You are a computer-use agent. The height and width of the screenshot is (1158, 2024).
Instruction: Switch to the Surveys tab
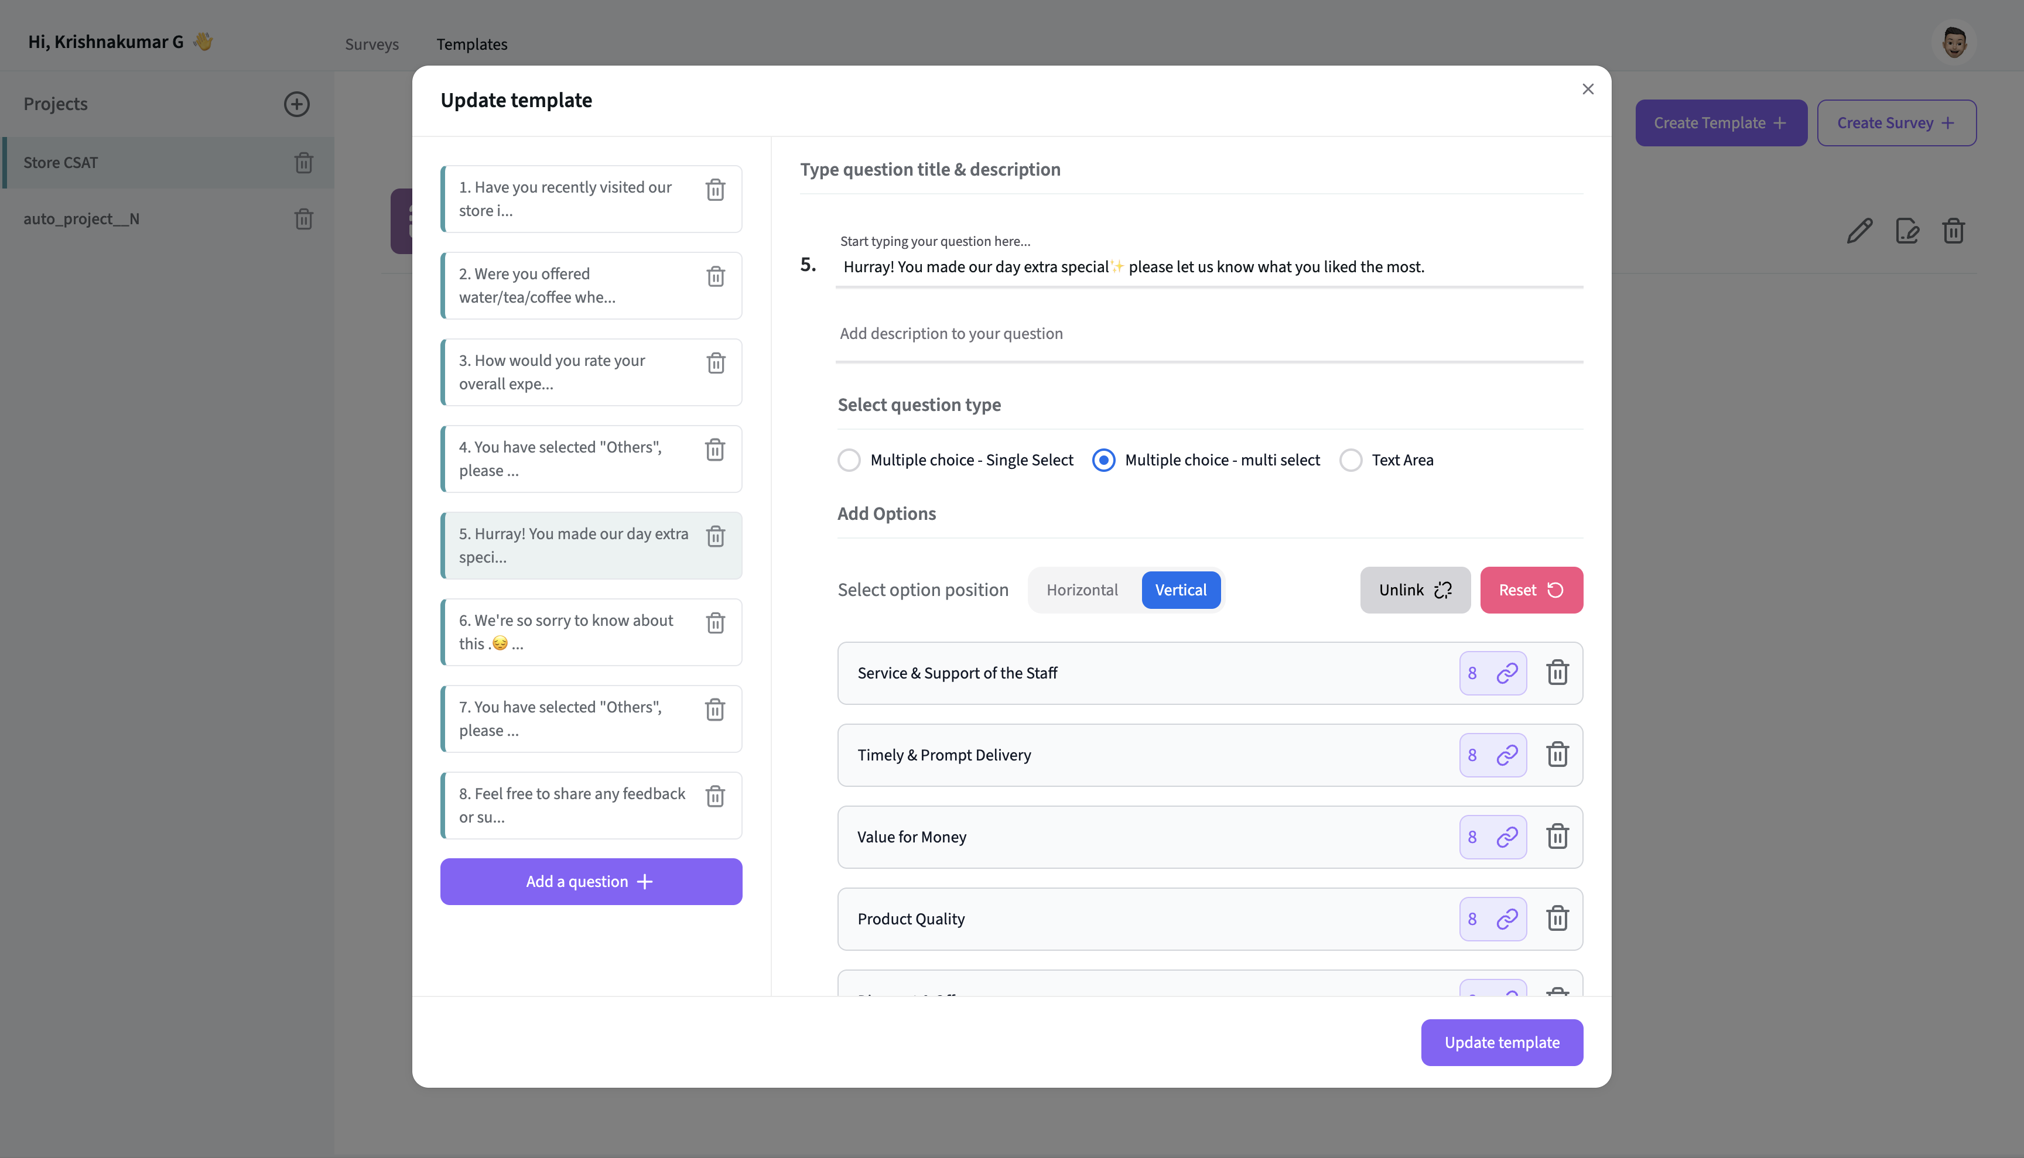(x=371, y=44)
